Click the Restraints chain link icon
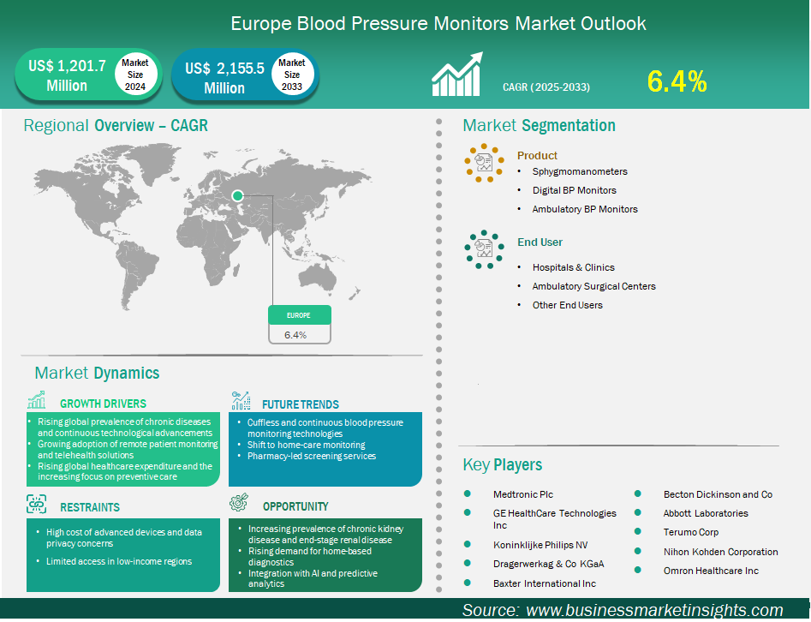The width and height of the screenshot is (811, 622). click(x=37, y=504)
